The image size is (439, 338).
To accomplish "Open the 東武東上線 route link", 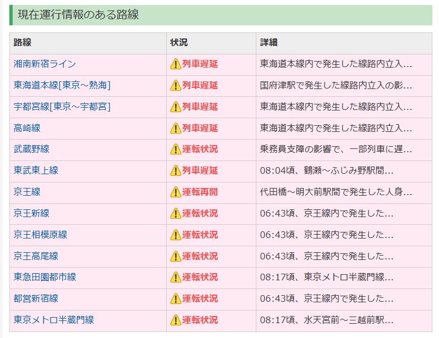I will 36,170.
